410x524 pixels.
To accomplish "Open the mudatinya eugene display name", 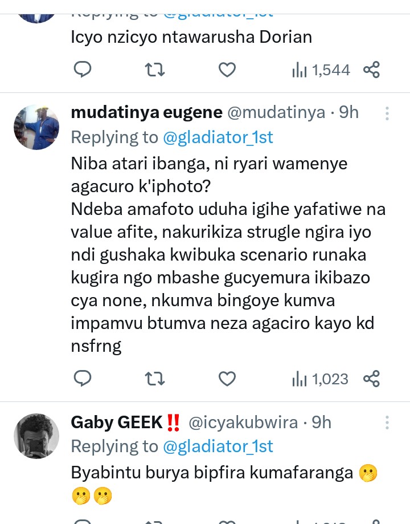I will [x=146, y=113].
